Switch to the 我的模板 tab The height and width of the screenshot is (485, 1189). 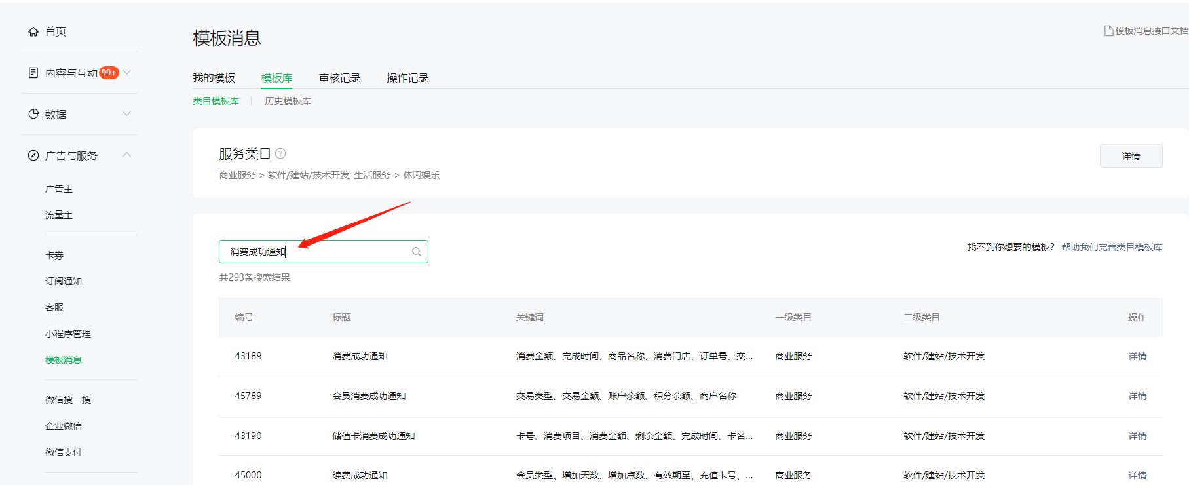[214, 78]
